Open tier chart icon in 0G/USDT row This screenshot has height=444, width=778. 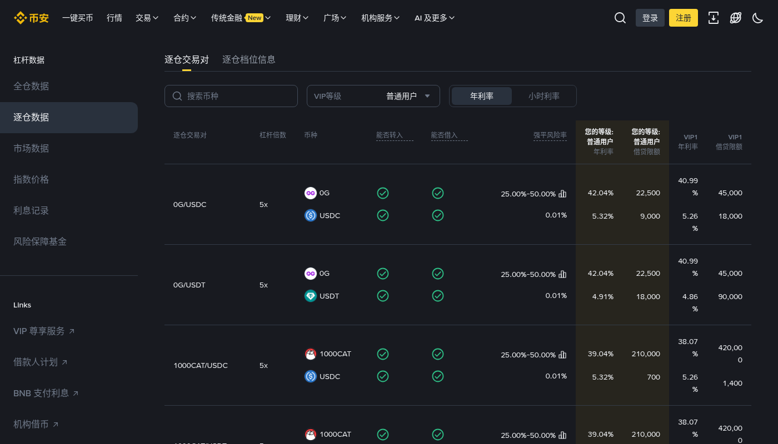point(562,274)
